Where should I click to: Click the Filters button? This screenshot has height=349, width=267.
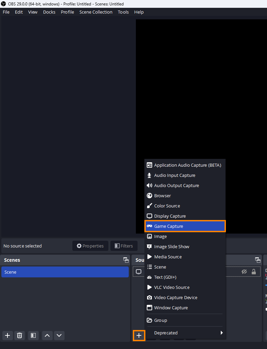[x=124, y=246]
